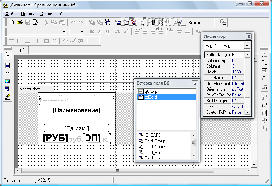
Task: Select the [Наименование] text object on page
Action: click(76, 110)
